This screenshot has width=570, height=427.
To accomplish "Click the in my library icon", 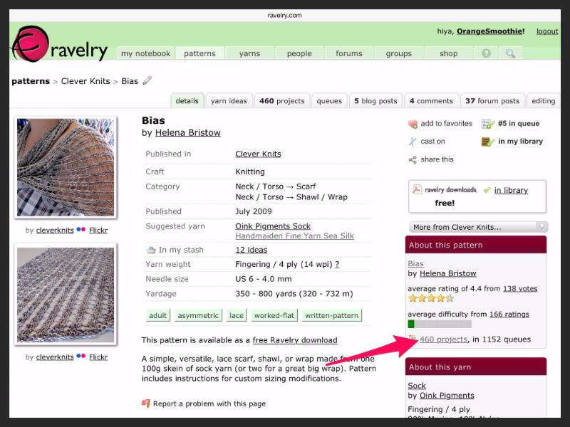I will (488, 142).
